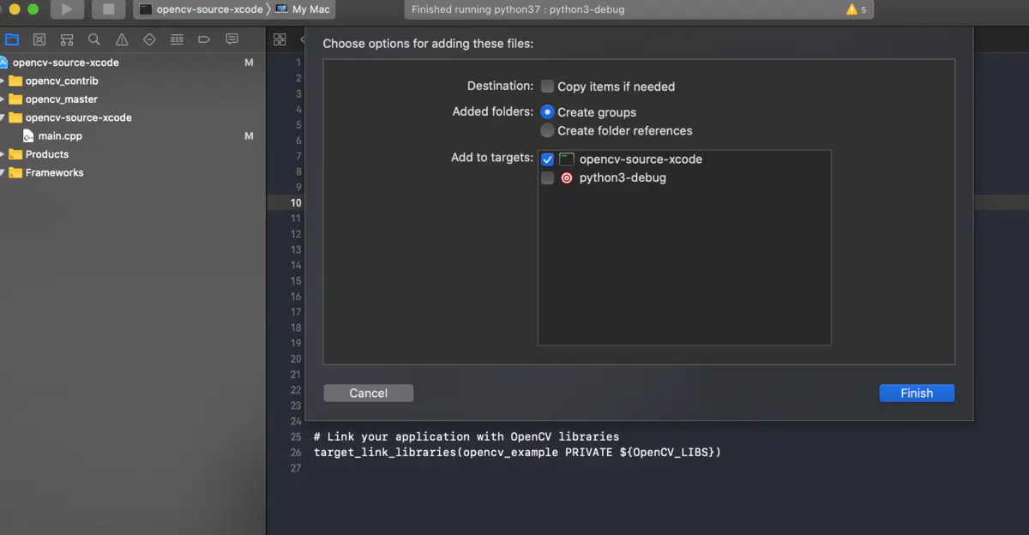Select the Create groups radio button

pos(546,112)
